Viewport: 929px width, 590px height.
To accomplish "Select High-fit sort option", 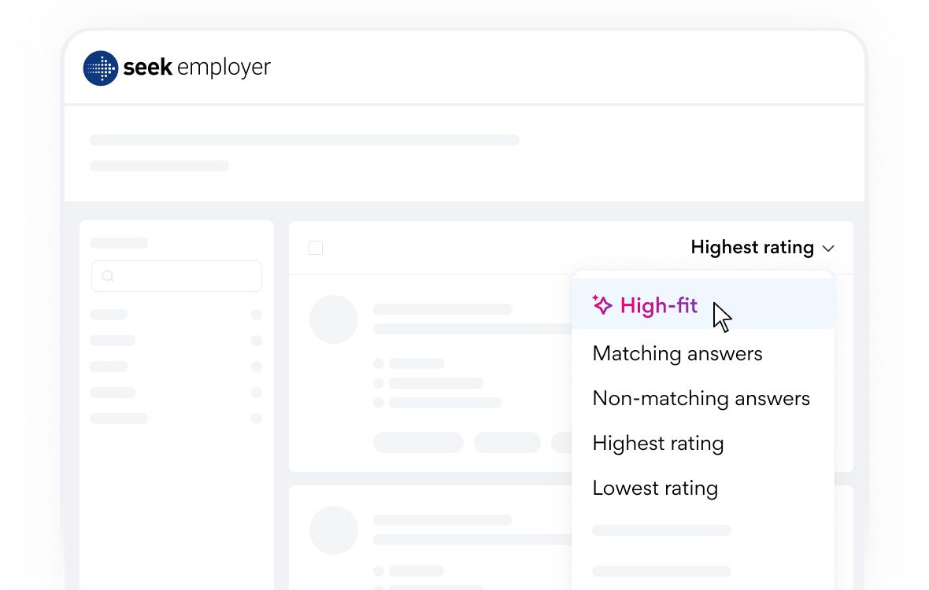I will tap(703, 304).
